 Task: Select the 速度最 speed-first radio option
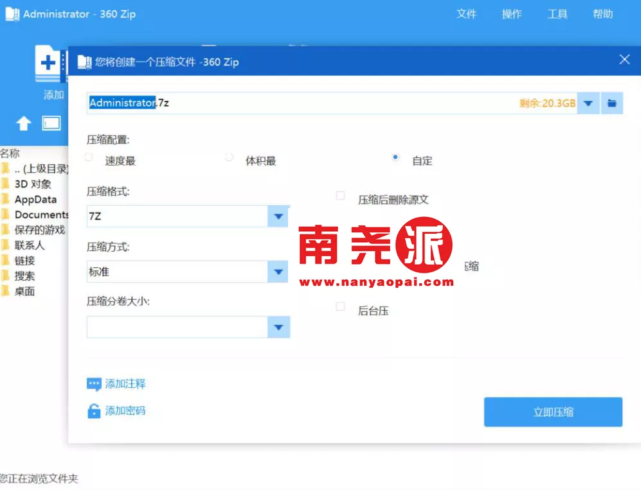[88, 157]
